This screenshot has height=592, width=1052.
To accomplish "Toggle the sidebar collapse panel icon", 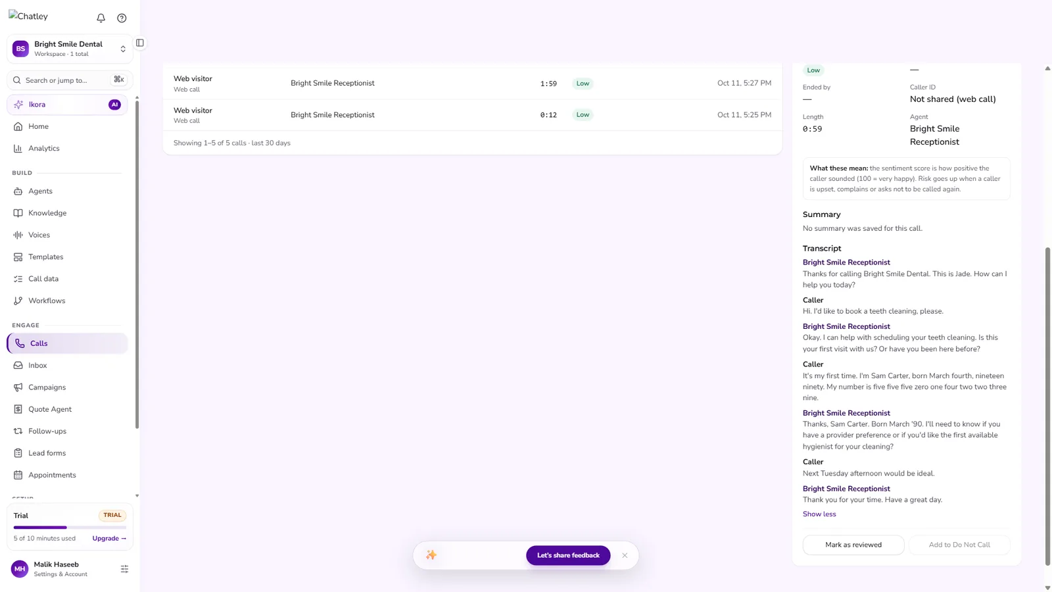I will coord(140,43).
